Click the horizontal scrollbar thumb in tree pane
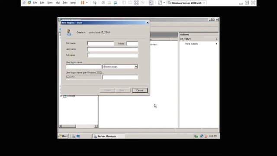The width and height of the screenshot is (277, 156). [x=69, y=126]
